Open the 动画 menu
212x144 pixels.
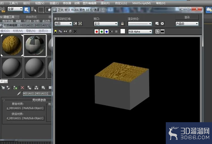click(x=77, y=3)
